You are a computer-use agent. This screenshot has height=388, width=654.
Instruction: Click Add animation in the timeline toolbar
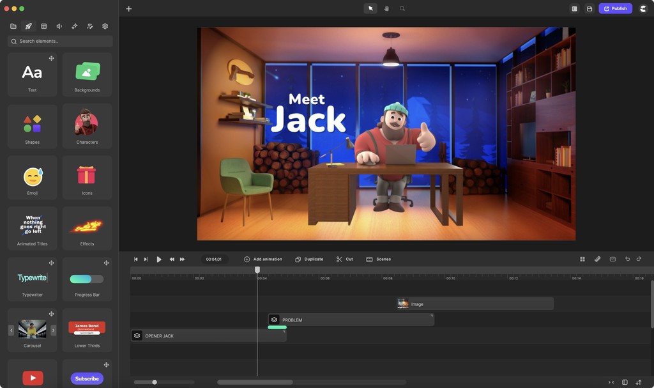point(263,259)
